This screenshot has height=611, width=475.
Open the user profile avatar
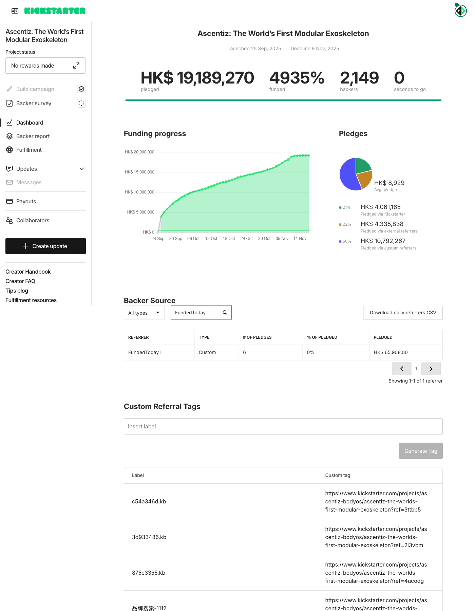(460, 11)
